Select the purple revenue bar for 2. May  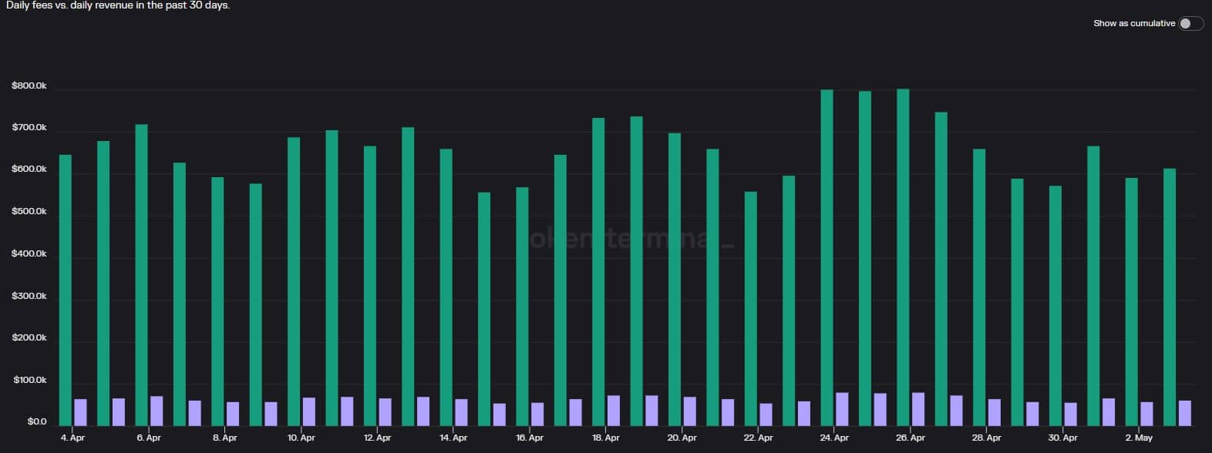point(1146,414)
